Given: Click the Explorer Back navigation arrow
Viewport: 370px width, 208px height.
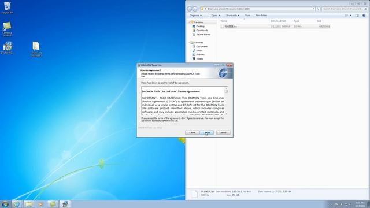Looking at the screenshot, I should [190, 9].
